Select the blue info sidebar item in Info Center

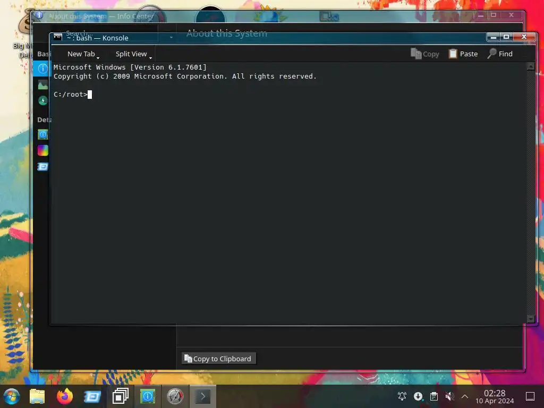coord(42,69)
